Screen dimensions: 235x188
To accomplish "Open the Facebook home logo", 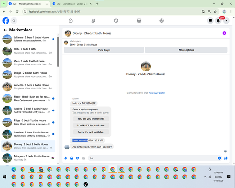I will click(x=6, y=21).
